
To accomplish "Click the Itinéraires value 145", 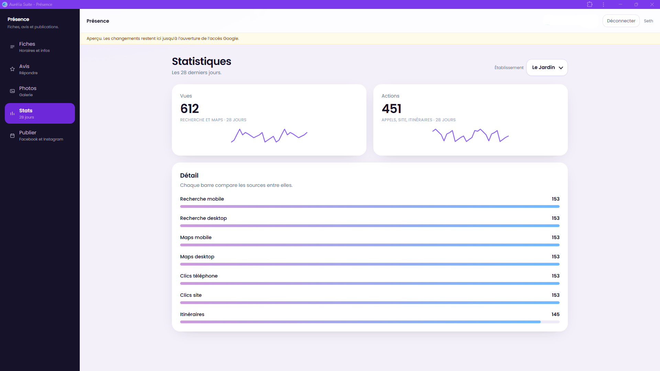I will 555,314.
